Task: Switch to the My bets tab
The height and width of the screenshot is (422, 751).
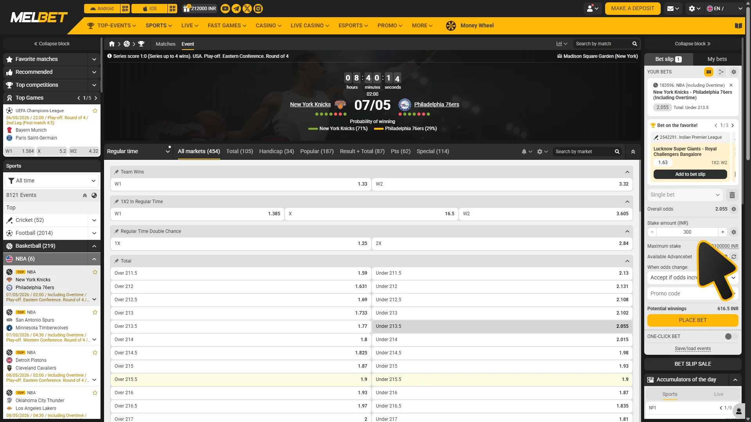Action: coord(717,59)
